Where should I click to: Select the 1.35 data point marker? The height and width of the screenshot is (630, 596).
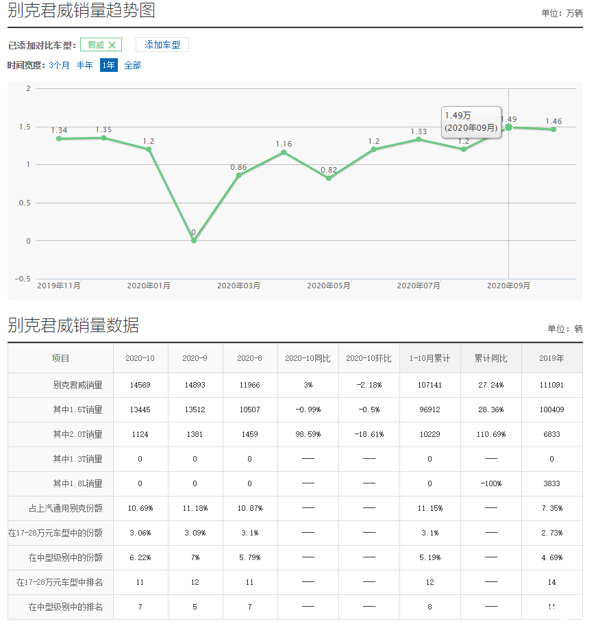[x=103, y=138]
